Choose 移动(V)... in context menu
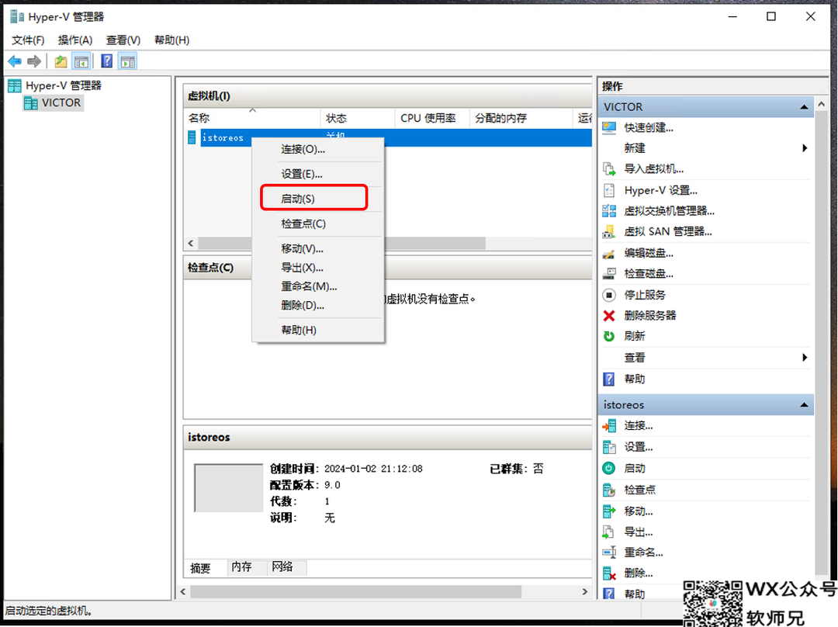The width and height of the screenshot is (838, 627). pos(318,249)
